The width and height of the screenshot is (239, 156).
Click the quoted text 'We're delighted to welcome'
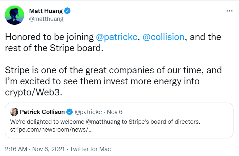(47, 122)
